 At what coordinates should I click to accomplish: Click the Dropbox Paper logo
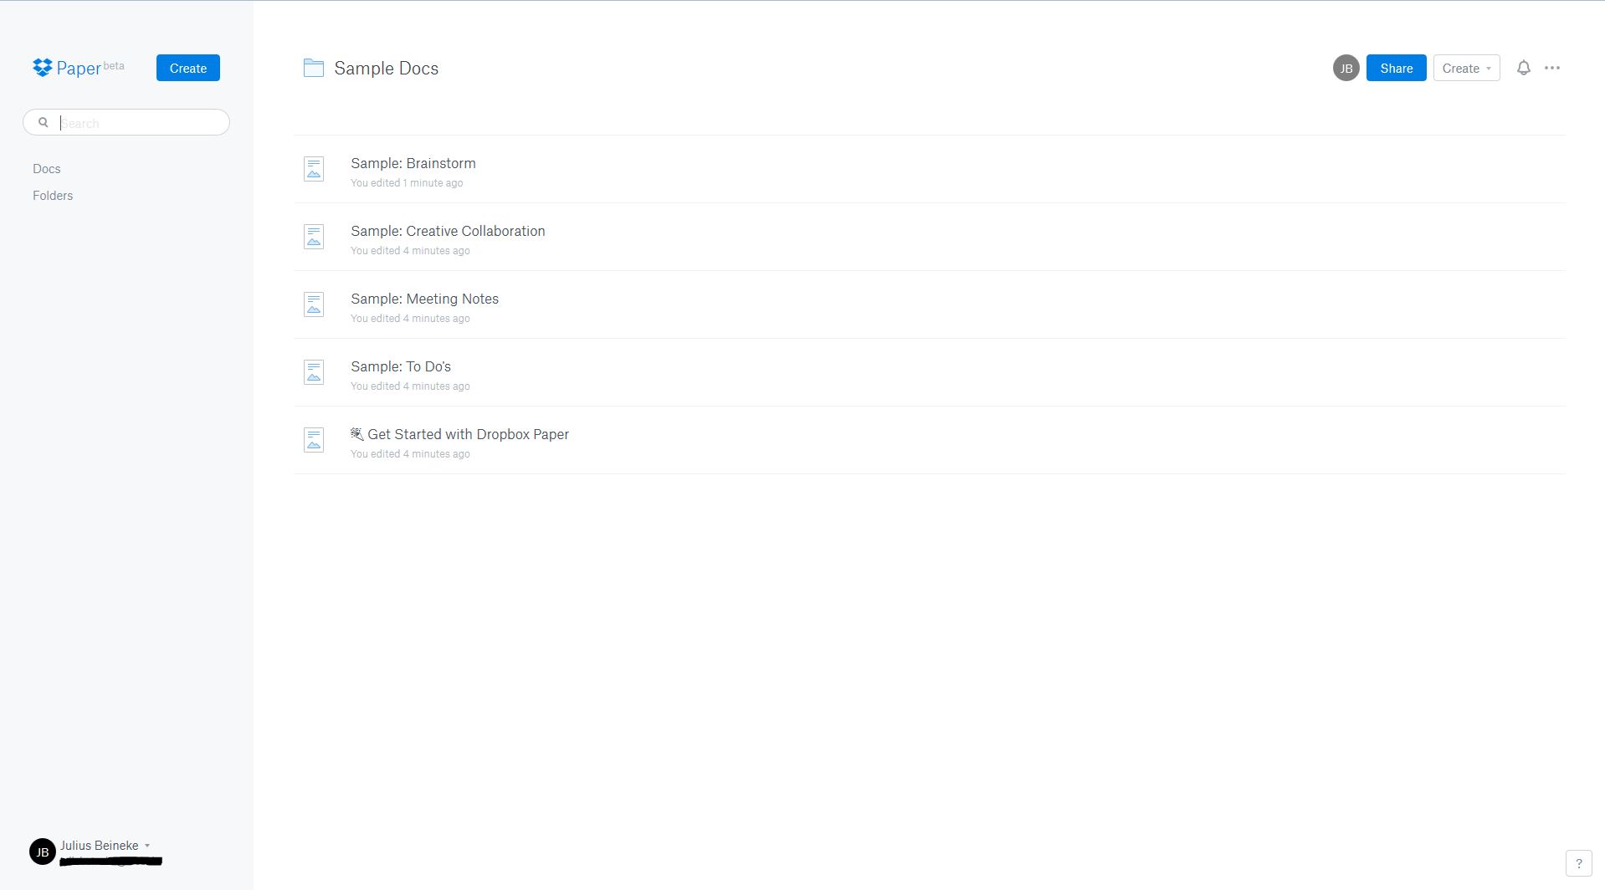78,68
